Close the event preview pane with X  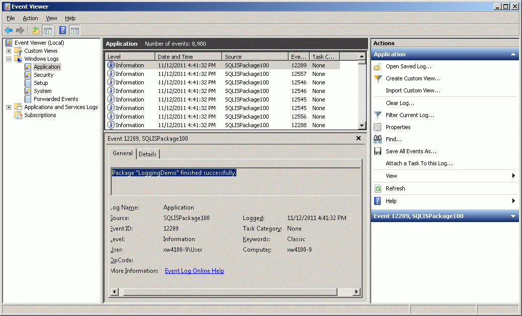pyautogui.click(x=359, y=138)
